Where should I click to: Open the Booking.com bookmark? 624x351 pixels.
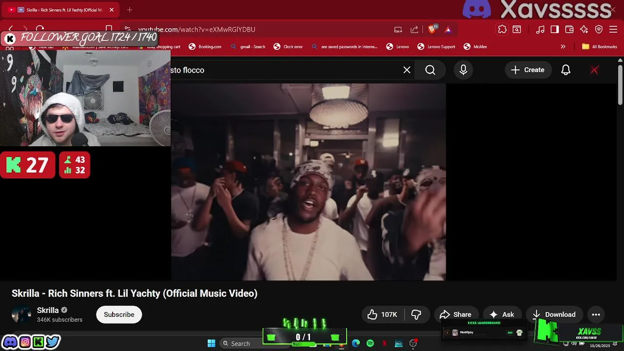coord(205,47)
